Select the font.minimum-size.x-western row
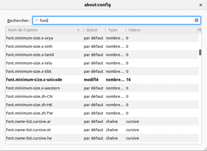 click(33, 88)
